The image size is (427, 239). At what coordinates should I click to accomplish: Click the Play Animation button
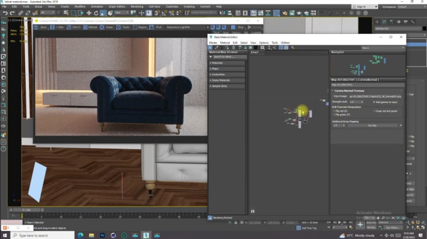(x=340, y=223)
